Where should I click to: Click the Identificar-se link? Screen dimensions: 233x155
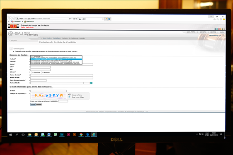[215, 36]
